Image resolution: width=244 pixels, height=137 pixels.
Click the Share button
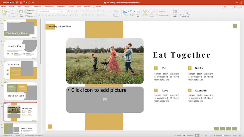pyautogui.click(x=225, y=7)
